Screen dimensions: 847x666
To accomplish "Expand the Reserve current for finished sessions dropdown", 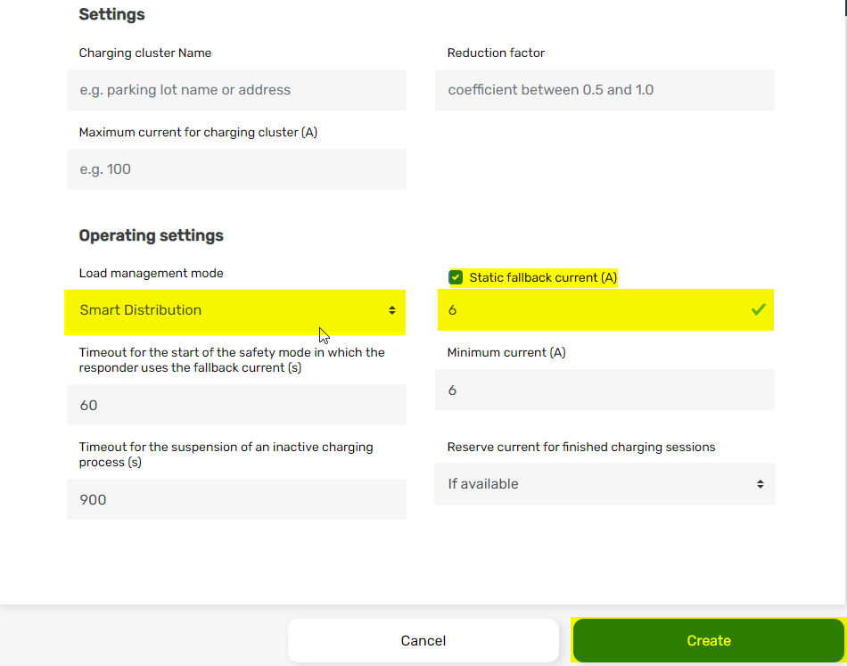I will click(x=604, y=484).
